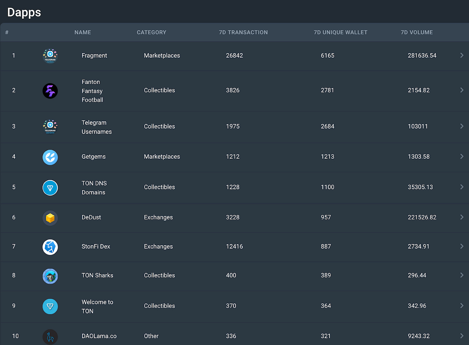This screenshot has height=345, width=469.
Task: Open the DAOLama.co name
Action: 99,336
